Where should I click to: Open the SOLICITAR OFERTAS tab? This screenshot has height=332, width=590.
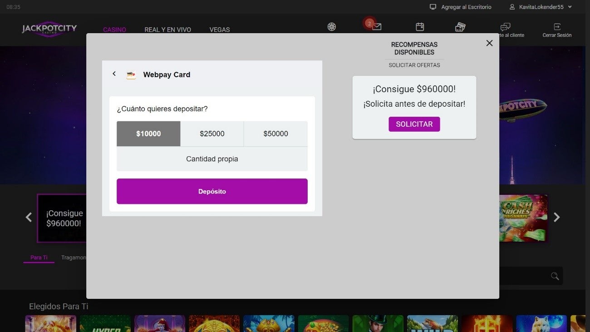tap(414, 65)
